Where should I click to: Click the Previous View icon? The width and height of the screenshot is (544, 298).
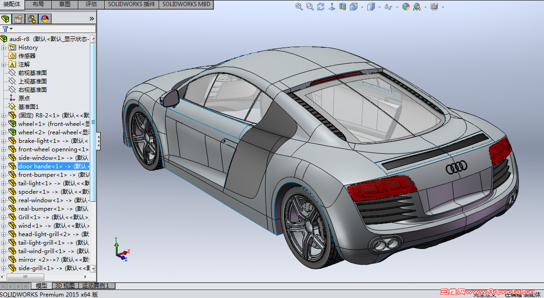[320, 7]
